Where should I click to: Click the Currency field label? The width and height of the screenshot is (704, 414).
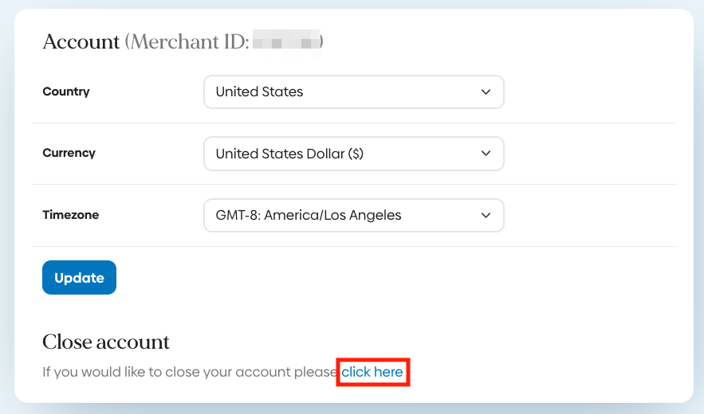click(x=69, y=153)
